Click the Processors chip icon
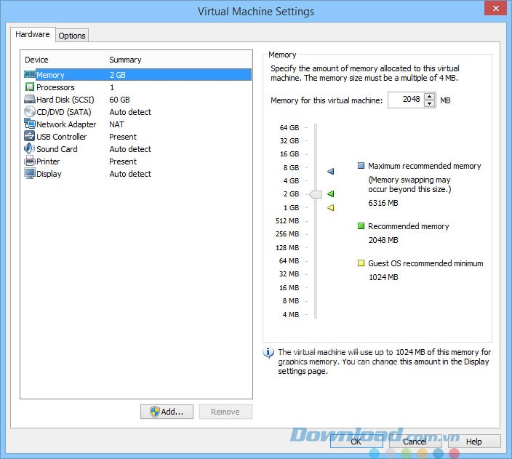The width and height of the screenshot is (512, 459). pyautogui.click(x=30, y=87)
